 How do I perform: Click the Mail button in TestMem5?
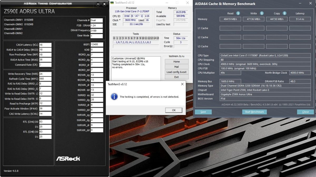[x=176, y=67]
